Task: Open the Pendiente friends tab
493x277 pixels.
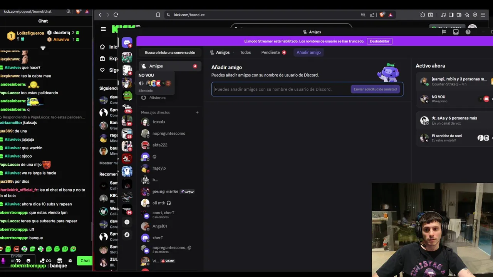Action: [x=273, y=52]
